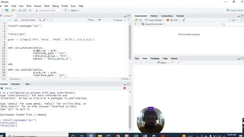
Task: Interrupt R with red stop icon in console
Action: click(125, 88)
